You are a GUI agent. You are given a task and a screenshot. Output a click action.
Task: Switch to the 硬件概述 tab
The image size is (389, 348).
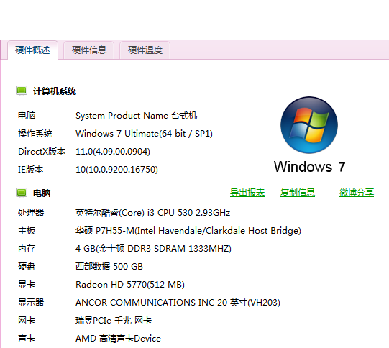click(x=32, y=50)
